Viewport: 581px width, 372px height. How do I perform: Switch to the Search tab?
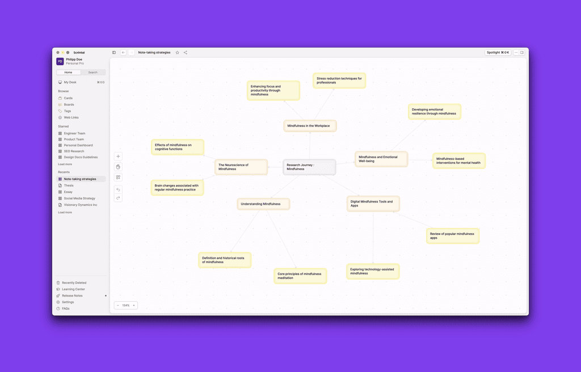94,72
